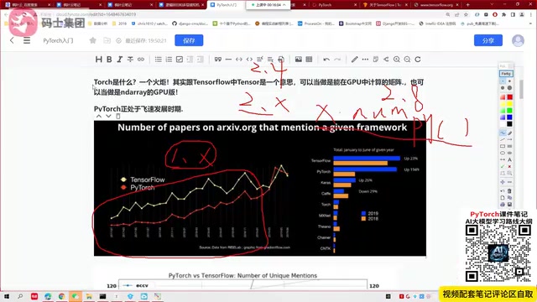The width and height of the screenshot is (537, 302).
Task: Pick solid green color swatch
Action: click(509, 111)
